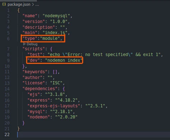170x140 pixels.
Task: Click the "dependencies" key
Action: 40,89
